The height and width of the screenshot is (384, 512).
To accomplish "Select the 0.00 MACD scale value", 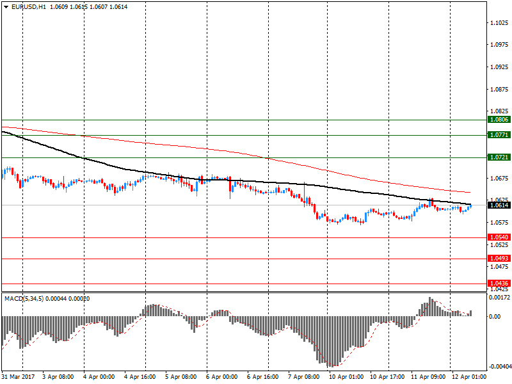I will (495, 316).
